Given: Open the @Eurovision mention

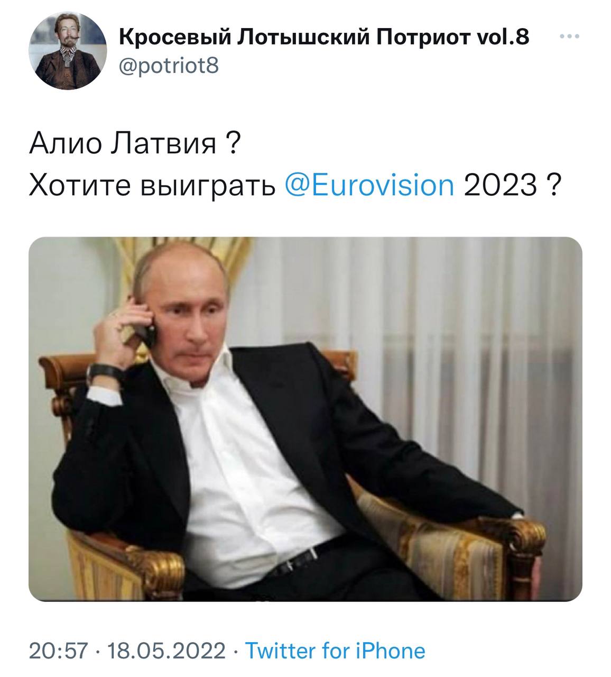Looking at the screenshot, I should point(369,185).
